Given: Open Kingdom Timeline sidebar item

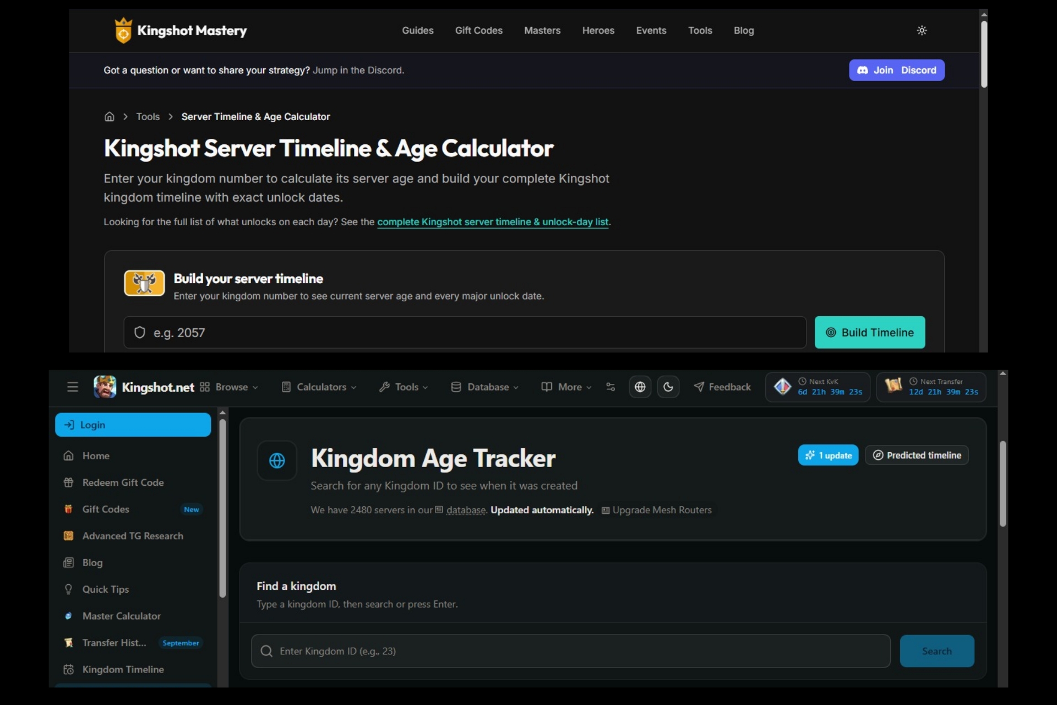Looking at the screenshot, I should (x=123, y=669).
